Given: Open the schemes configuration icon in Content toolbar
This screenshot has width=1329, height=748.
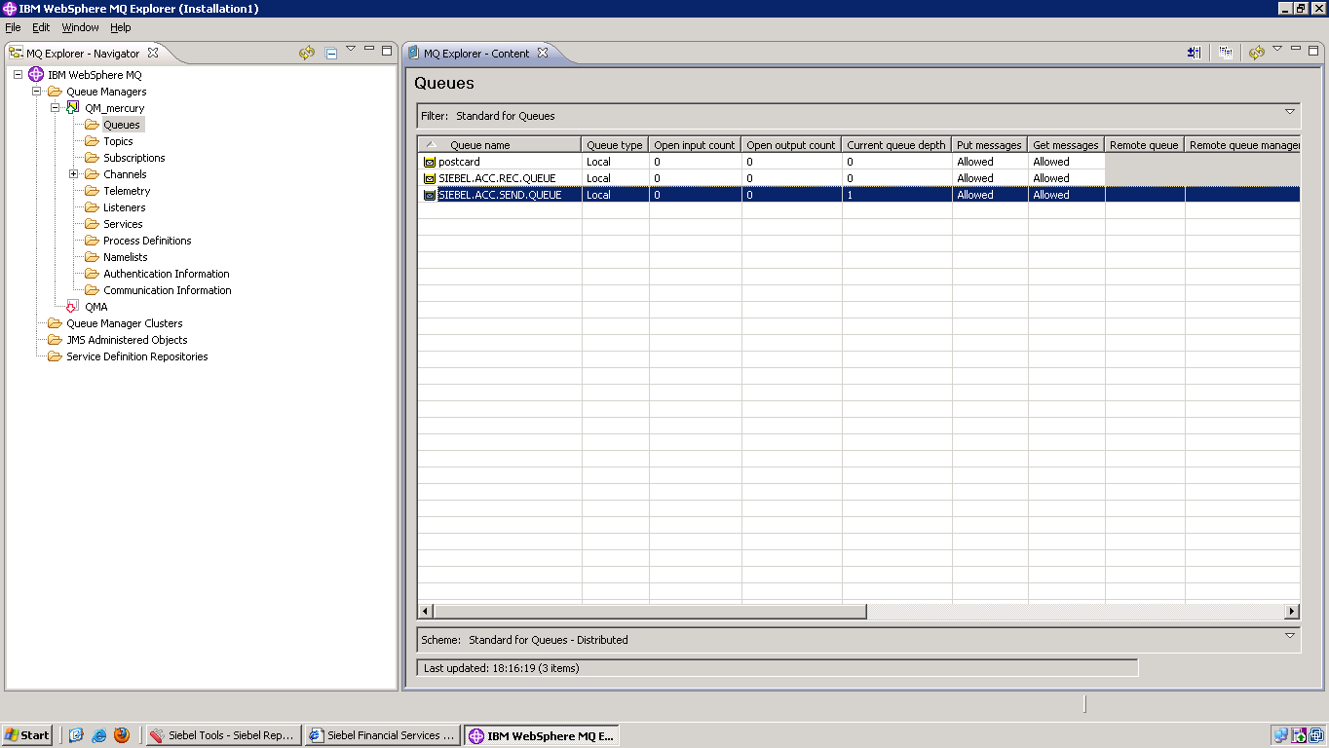Looking at the screenshot, I should [x=1225, y=51].
